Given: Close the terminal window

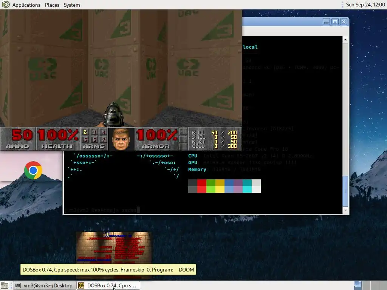Looking at the screenshot, I should [x=344, y=22].
